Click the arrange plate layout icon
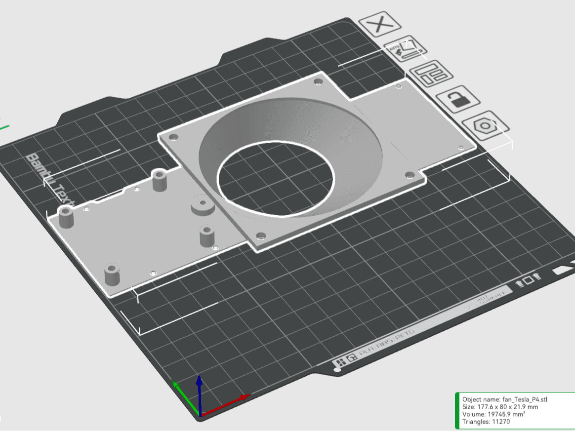 coord(431,73)
